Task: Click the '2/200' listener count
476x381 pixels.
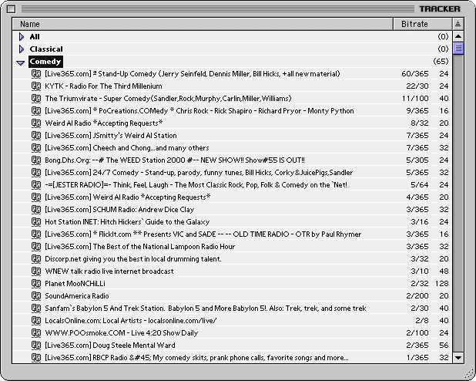Action: coord(417,296)
